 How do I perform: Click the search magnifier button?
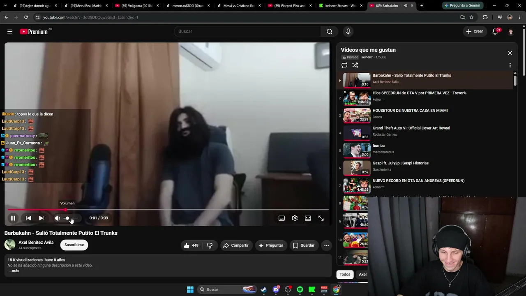[x=330, y=32]
